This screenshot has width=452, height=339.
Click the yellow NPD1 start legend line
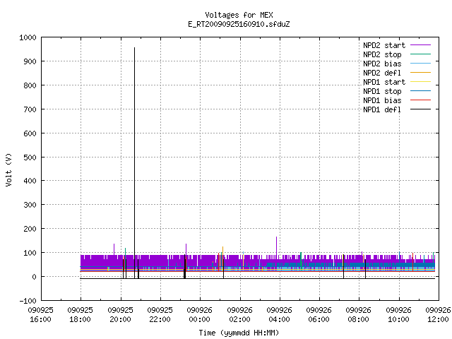point(421,82)
